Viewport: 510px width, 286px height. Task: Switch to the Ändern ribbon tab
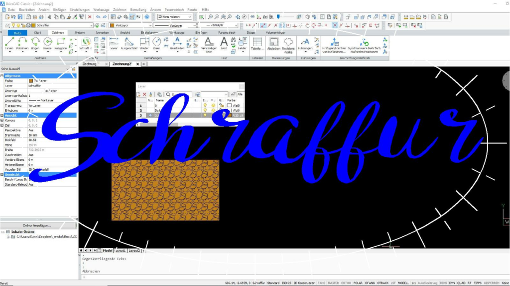click(x=80, y=33)
